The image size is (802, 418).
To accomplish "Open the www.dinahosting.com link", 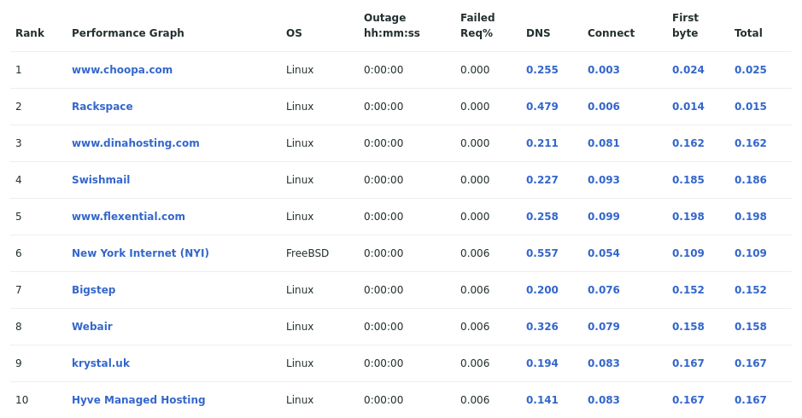I will [136, 143].
